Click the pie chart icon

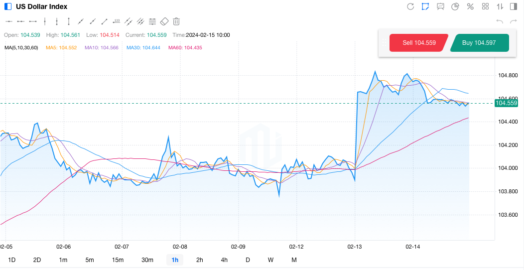455,6
